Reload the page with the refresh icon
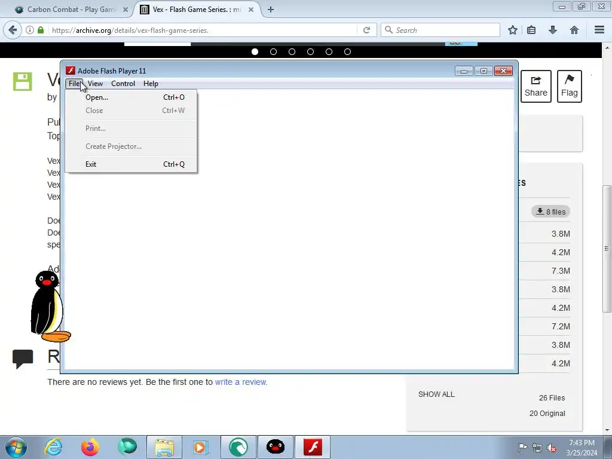 366,30
